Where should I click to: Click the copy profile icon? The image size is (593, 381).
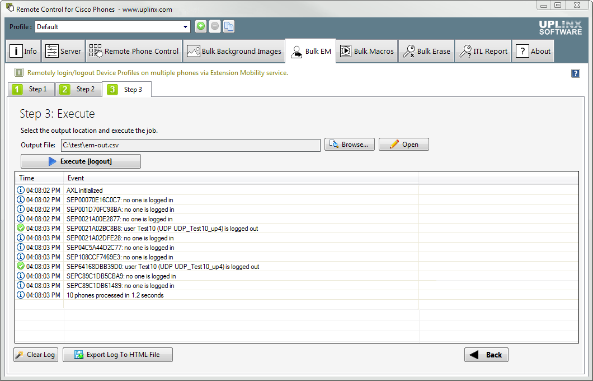[x=229, y=26]
